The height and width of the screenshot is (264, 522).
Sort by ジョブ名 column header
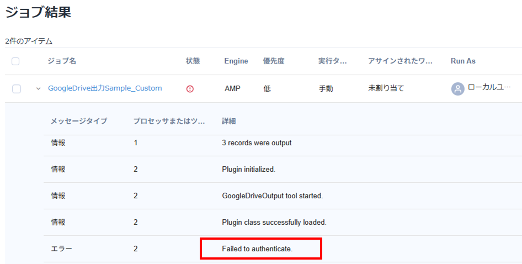(62, 61)
